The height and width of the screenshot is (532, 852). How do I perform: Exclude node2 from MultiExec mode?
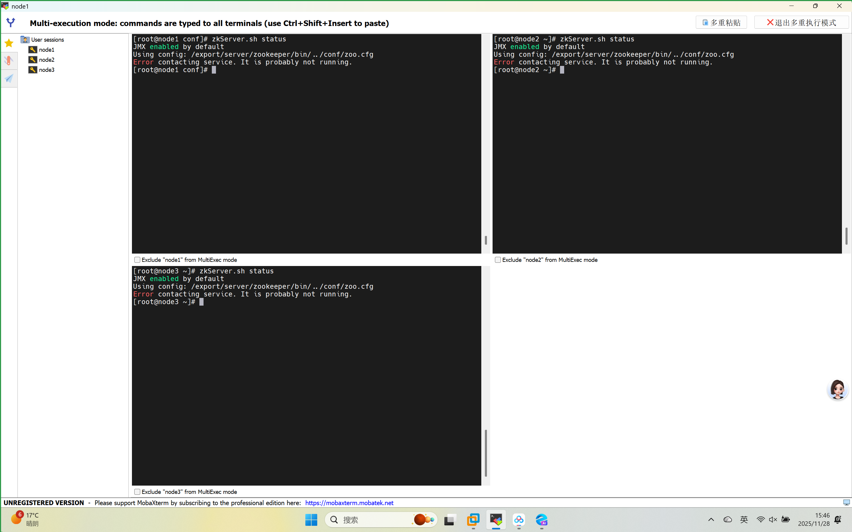[498, 260]
